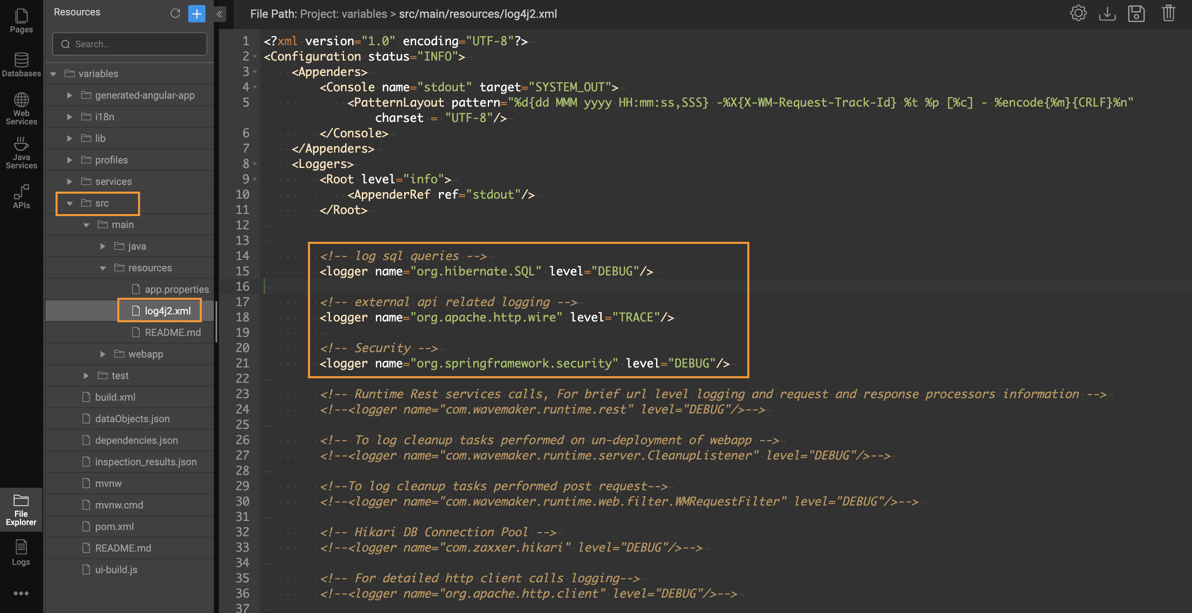Open app.properties in the file tree
The image size is (1192, 613).
tap(176, 289)
